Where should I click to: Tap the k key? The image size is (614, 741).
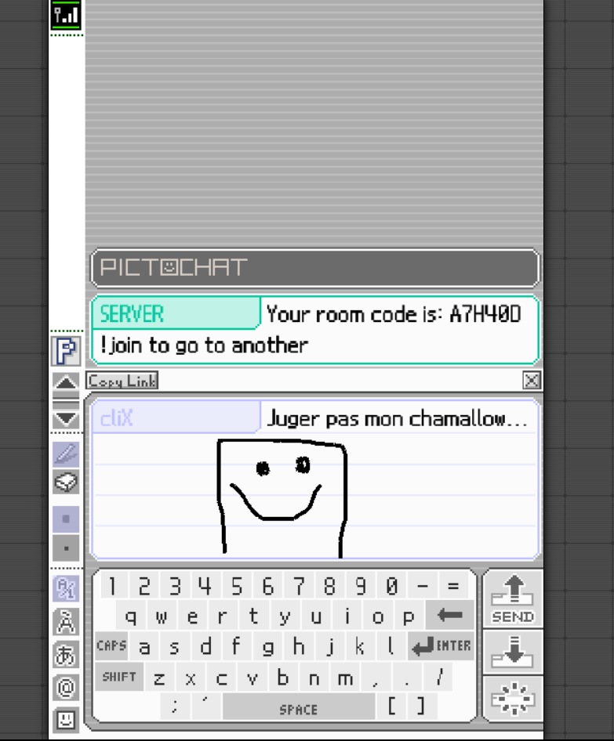(x=360, y=646)
